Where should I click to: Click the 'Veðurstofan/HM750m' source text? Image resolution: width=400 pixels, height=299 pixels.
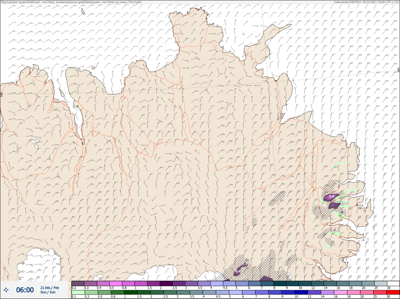(348, 2)
